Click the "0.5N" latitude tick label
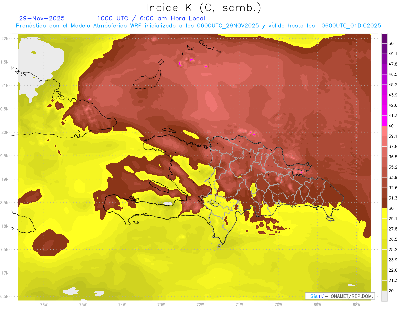This screenshot has width=400, height=309. (5, 109)
